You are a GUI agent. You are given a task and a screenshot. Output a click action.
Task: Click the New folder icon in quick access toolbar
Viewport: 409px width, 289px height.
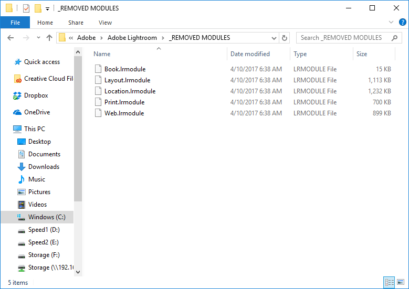[x=38, y=8]
